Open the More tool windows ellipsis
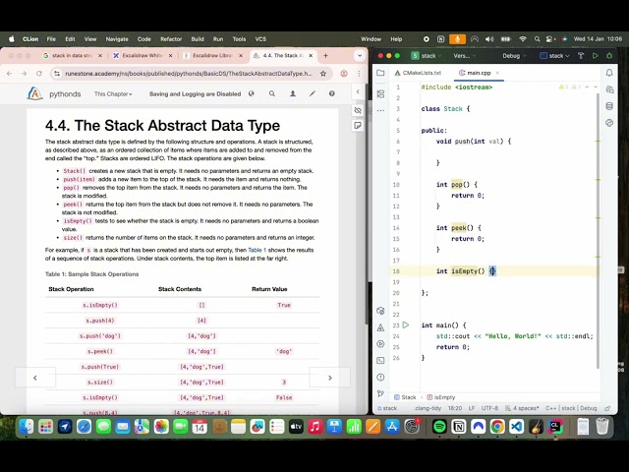 [x=380, y=110]
